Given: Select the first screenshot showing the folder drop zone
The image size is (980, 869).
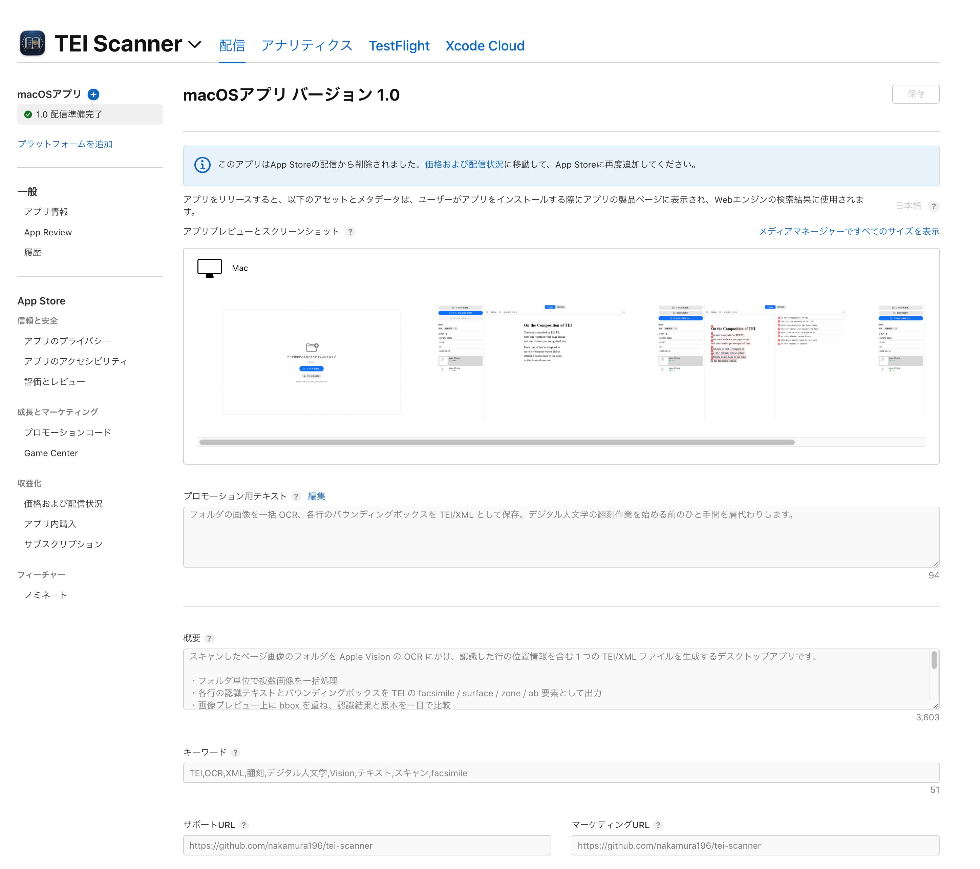Looking at the screenshot, I should [x=311, y=362].
